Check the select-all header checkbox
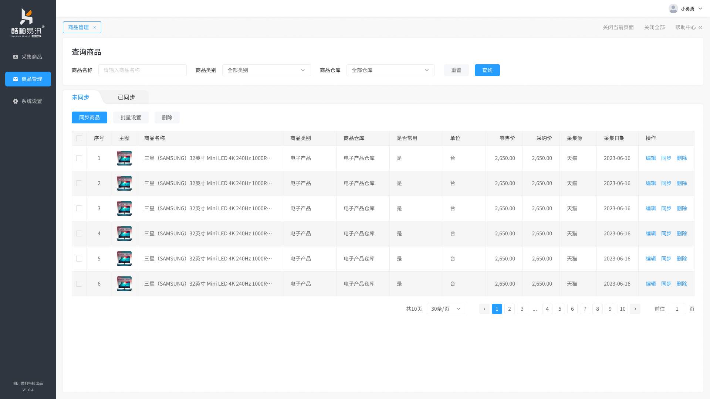The width and height of the screenshot is (710, 399). click(79, 138)
